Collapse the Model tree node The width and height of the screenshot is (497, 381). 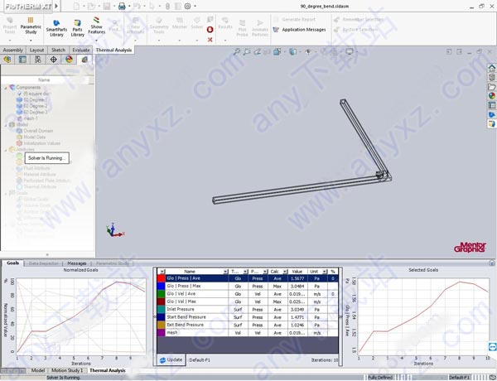(x=6, y=125)
